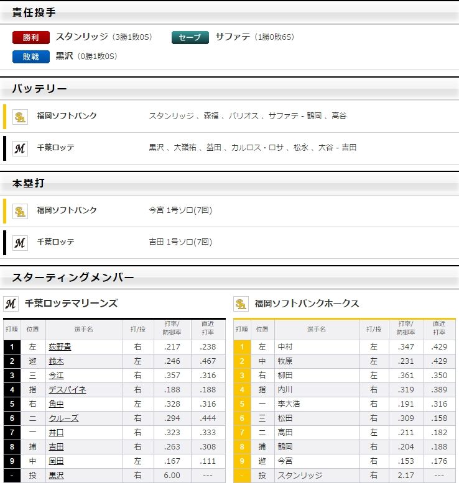Click batting order number 1 in Hawks table
The height and width of the screenshot is (483, 459).
pyautogui.click(x=242, y=347)
